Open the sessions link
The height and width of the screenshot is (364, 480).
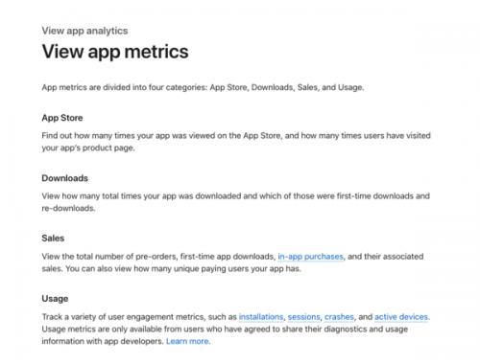[x=303, y=317]
